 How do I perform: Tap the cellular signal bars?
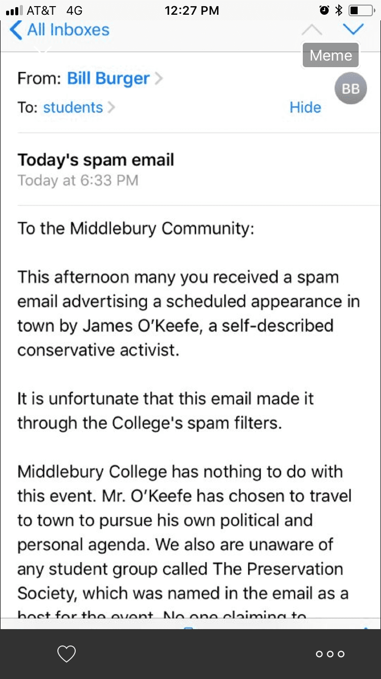coord(14,10)
